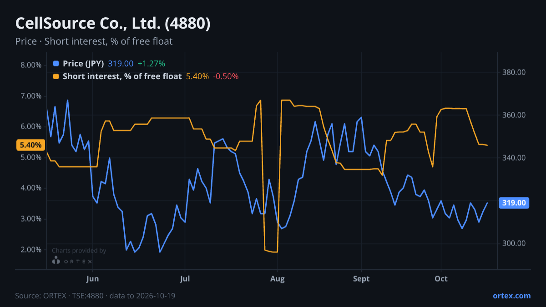The image size is (546, 307).
Task: Open the ortex.com link
Action: (511, 296)
